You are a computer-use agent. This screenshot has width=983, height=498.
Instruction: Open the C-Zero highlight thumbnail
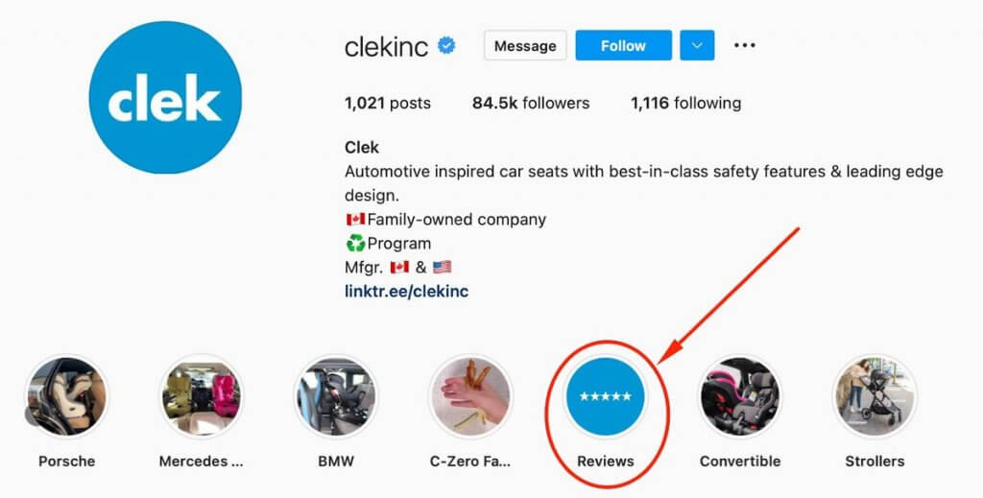pyautogui.click(x=470, y=396)
